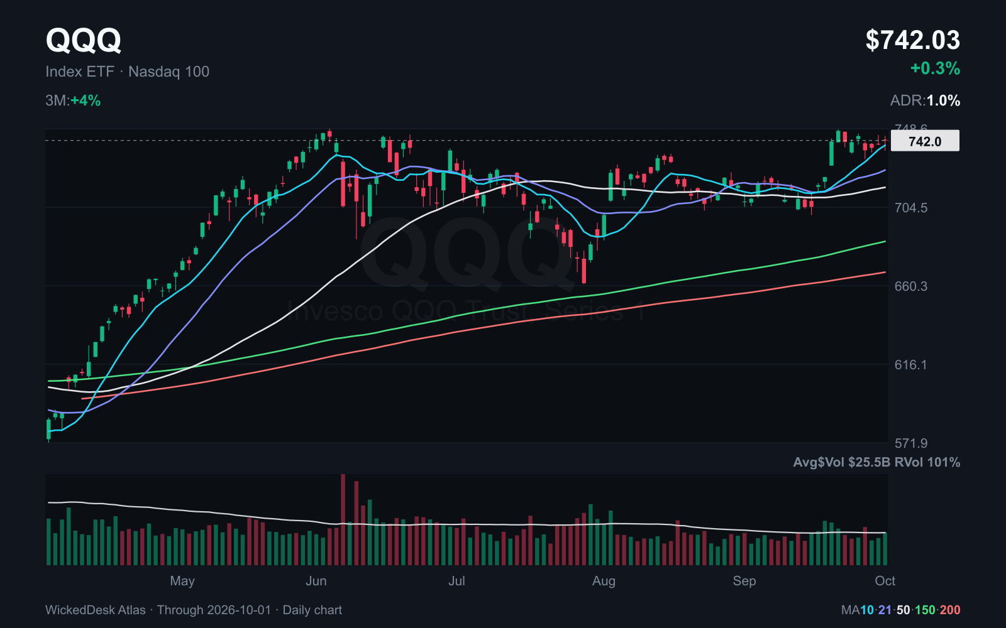Viewport: 1006px width, 628px height.
Task: Click the last green volume bar
Action: click(885, 549)
